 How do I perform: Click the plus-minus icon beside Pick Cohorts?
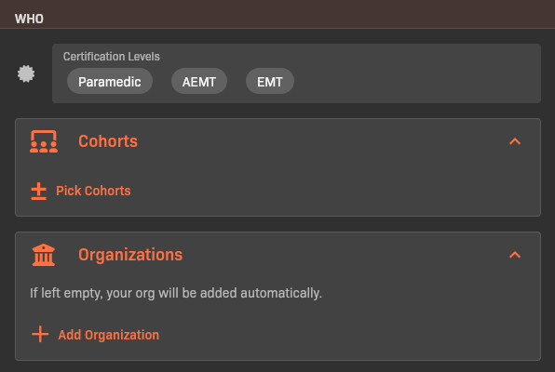pos(38,192)
